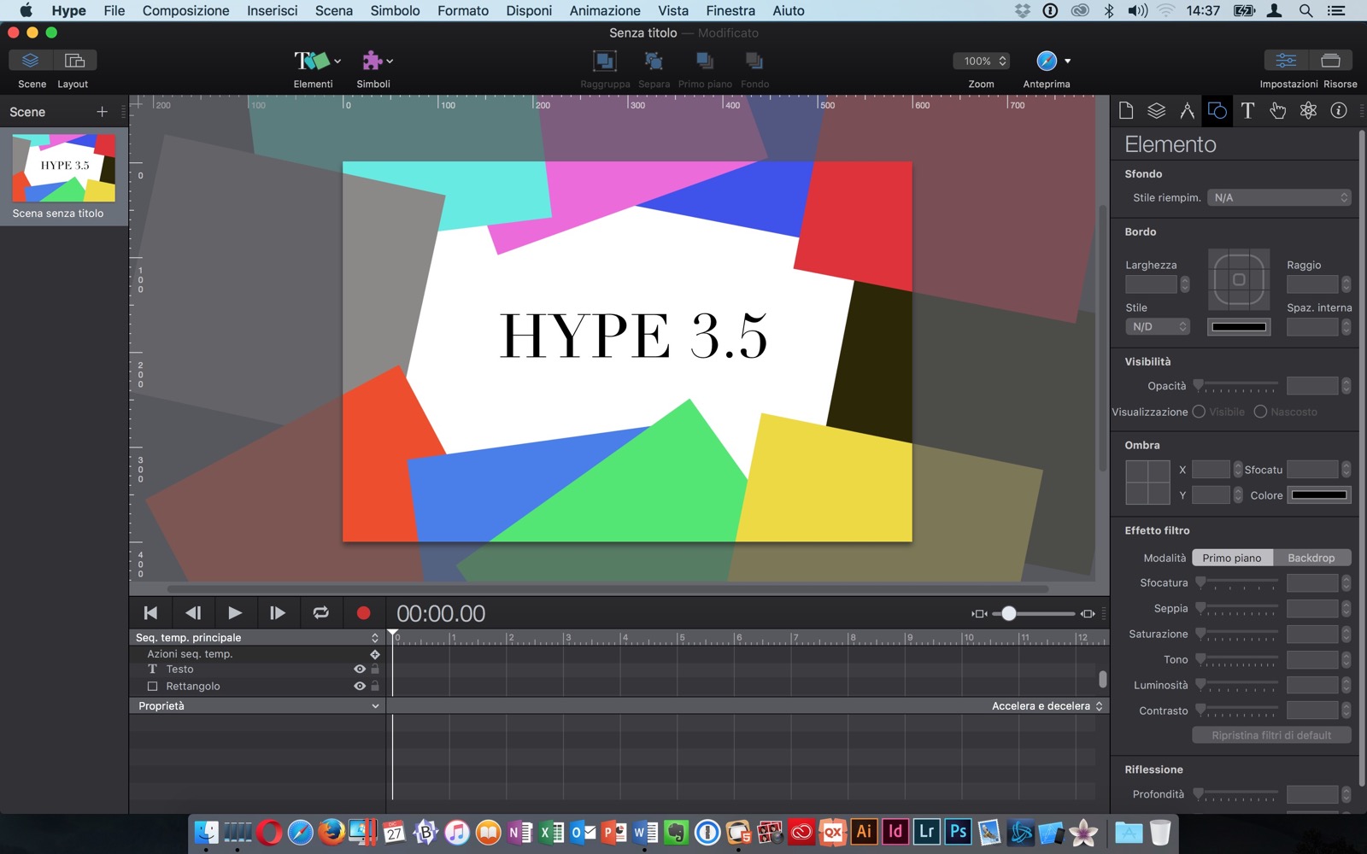Launch Anteprima Safari preview
1367x854 pixels.
pyautogui.click(x=1047, y=61)
